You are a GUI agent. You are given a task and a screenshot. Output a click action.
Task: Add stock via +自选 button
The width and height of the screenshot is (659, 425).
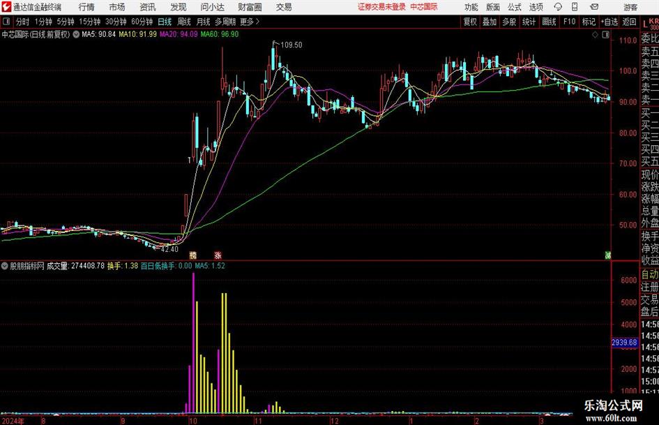[609, 22]
